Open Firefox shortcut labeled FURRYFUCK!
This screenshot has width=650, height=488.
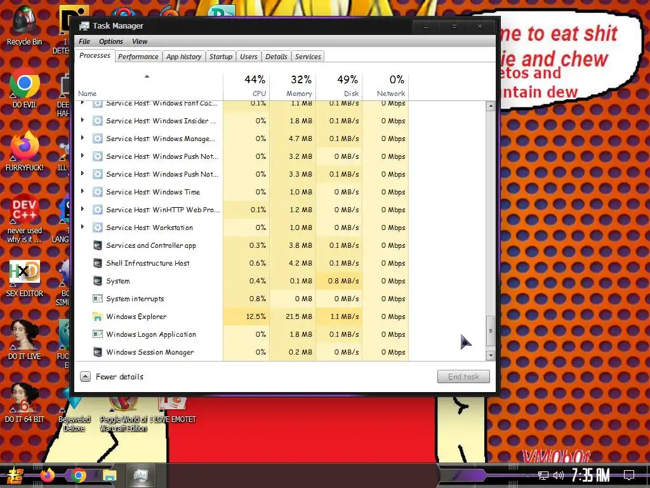(x=25, y=151)
